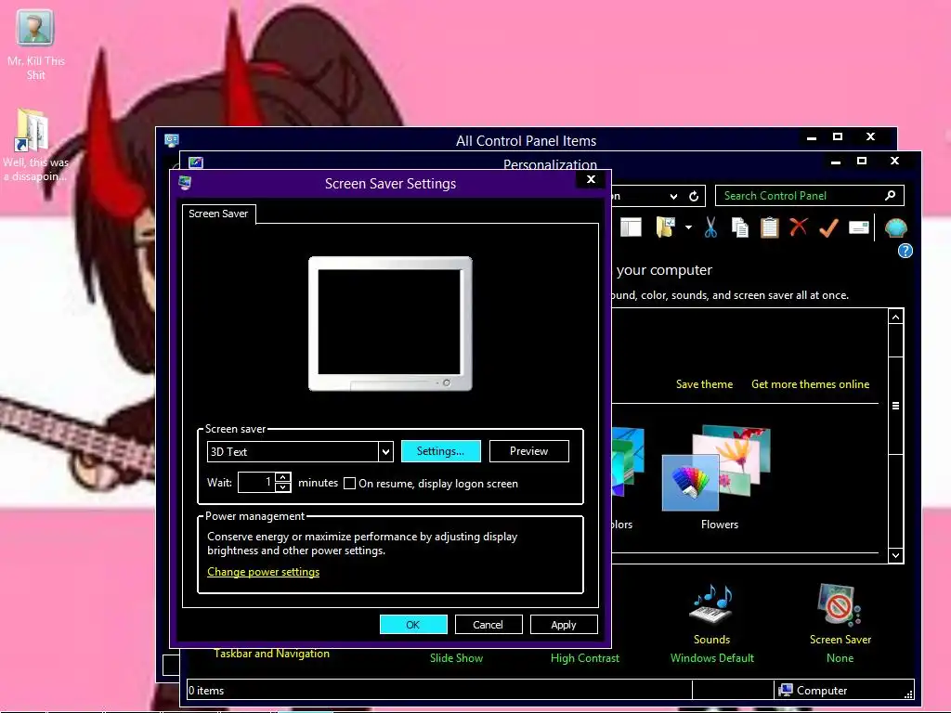
Task: Decrease the Wait minutes spinner down arrow
Action: pyautogui.click(x=283, y=486)
